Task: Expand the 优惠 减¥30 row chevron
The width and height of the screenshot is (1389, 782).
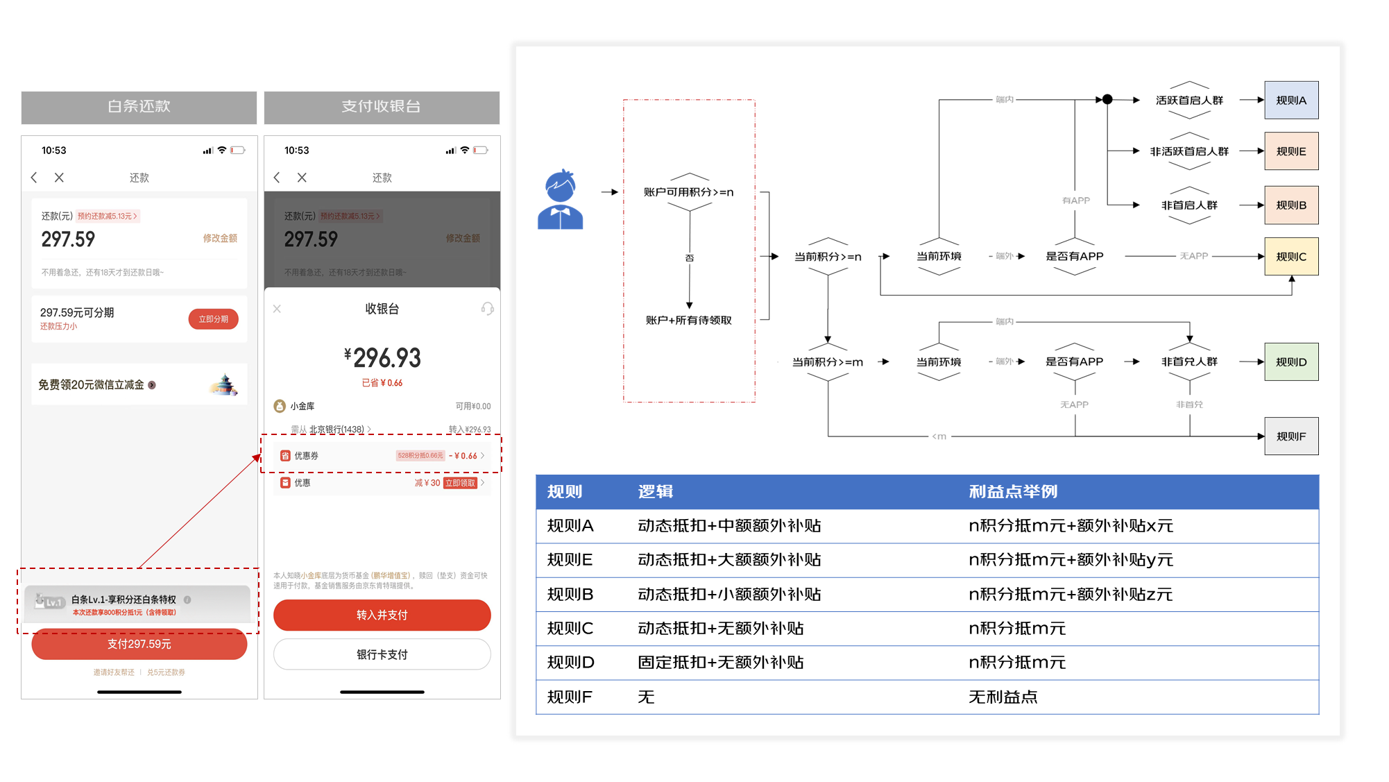Action: [483, 483]
